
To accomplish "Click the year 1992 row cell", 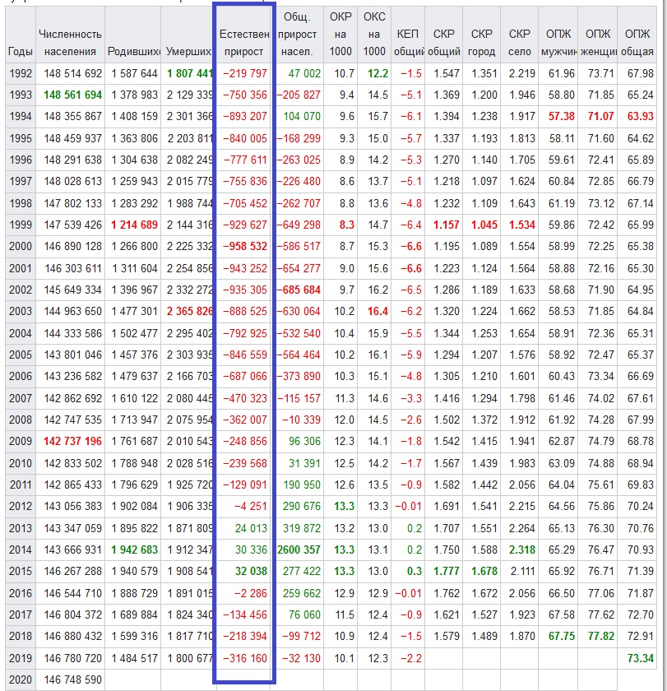I will (21, 73).
